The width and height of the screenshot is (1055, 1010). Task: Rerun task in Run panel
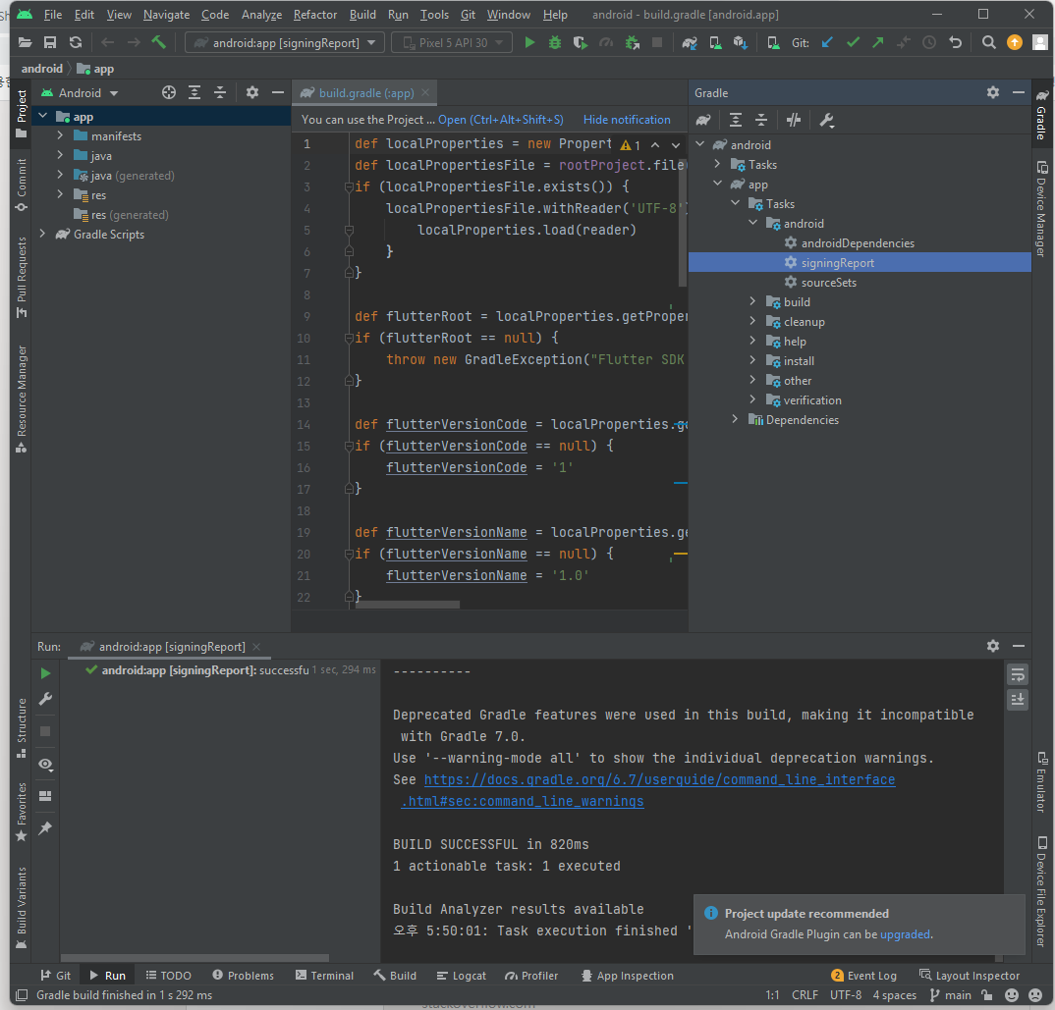coord(45,673)
